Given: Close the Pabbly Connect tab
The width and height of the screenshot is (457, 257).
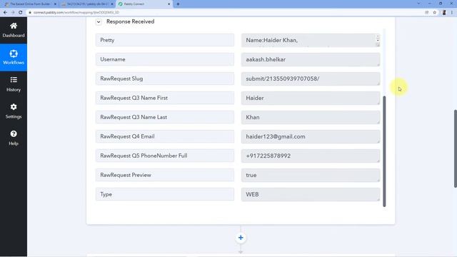Looking at the screenshot, I should [x=169, y=4].
